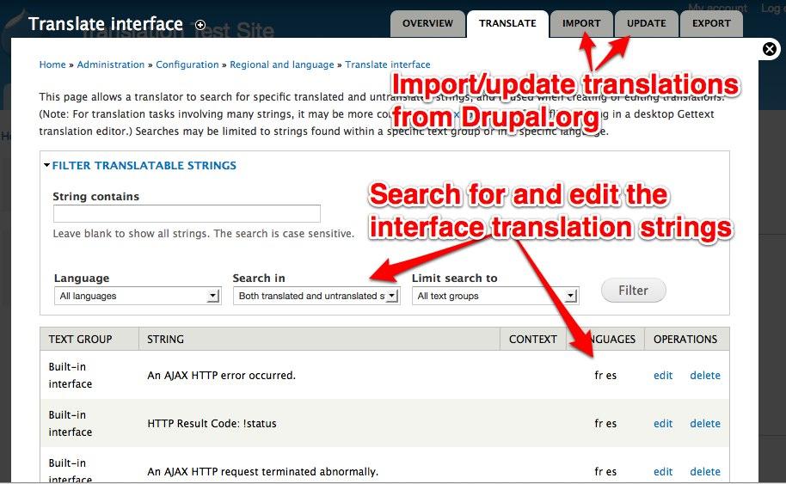Go to the Update tab
This screenshot has width=786, height=484.
(x=647, y=23)
